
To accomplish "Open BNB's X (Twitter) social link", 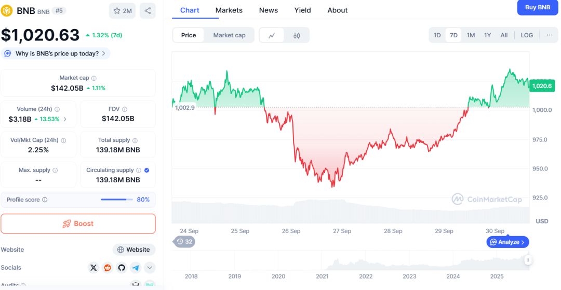I will (x=94, y=268).
